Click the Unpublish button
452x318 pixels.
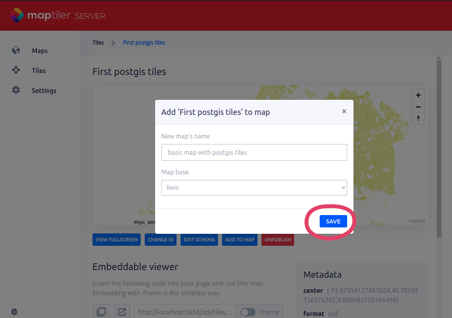[277, 239]
